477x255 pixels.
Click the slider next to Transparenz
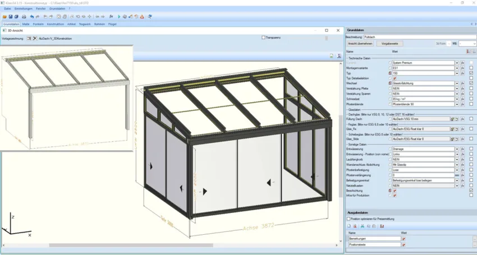[327, 38]
